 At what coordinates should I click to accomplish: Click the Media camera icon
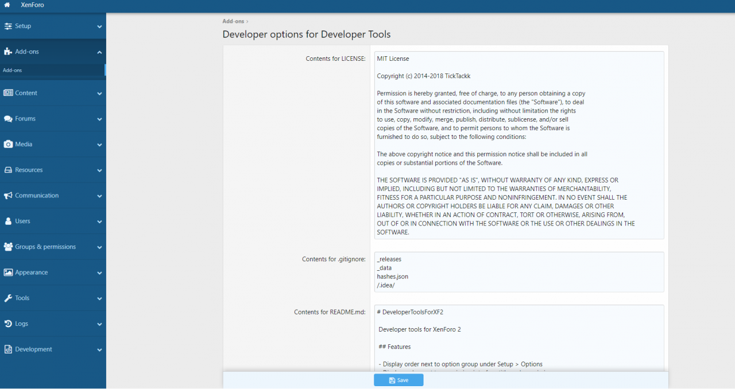8,145
